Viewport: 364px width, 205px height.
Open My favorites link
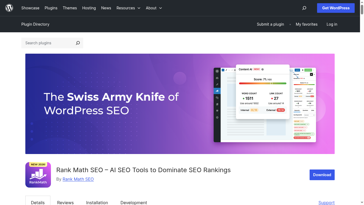307,24
